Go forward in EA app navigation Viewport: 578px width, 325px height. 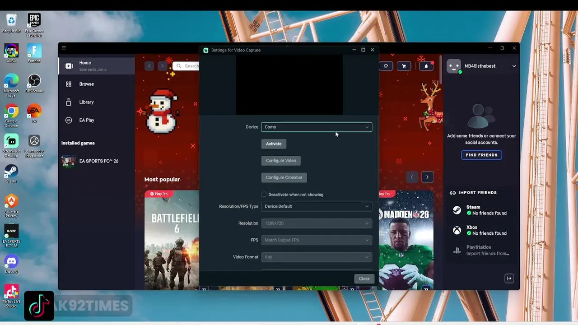point(162,66)
